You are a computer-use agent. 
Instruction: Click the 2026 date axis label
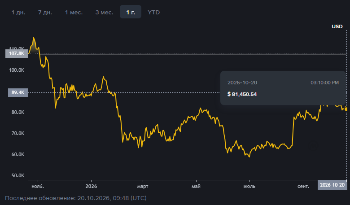[x=91, y=186]
